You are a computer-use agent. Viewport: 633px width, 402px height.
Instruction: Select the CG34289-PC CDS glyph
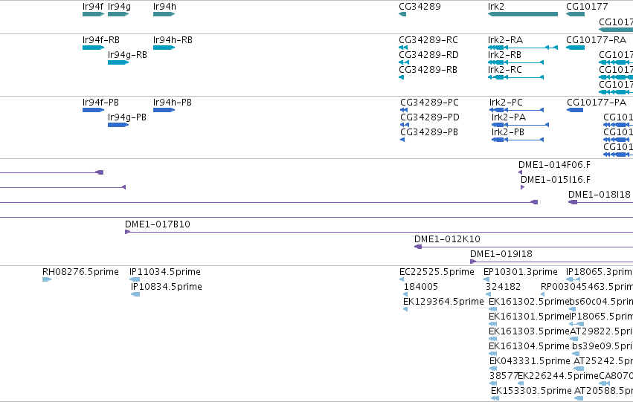coord(404,110)
